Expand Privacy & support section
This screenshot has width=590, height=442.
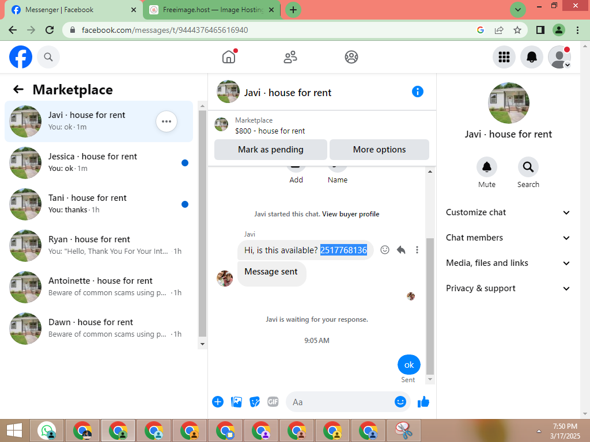[x=508, y=288]
